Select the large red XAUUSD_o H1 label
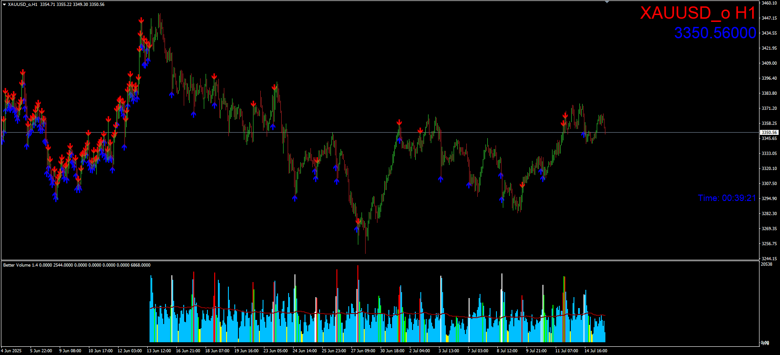This screenshot has height=355, width=780. click(x=697, y=13)
